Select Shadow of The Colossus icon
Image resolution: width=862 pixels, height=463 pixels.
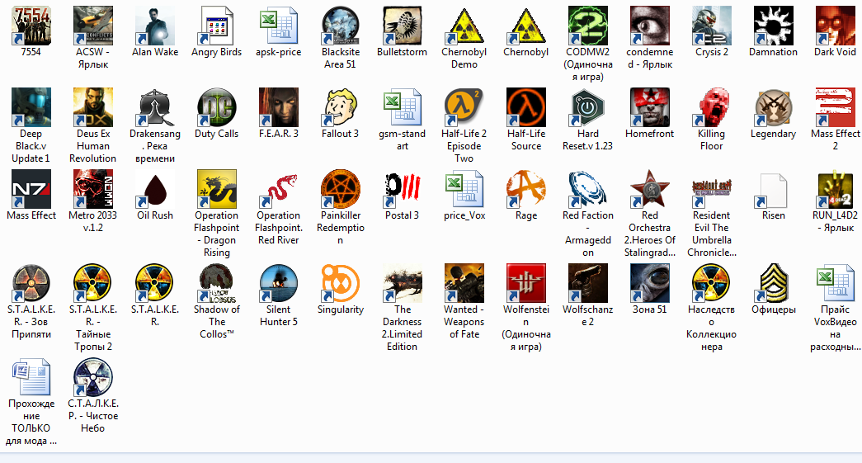[217, 283]
